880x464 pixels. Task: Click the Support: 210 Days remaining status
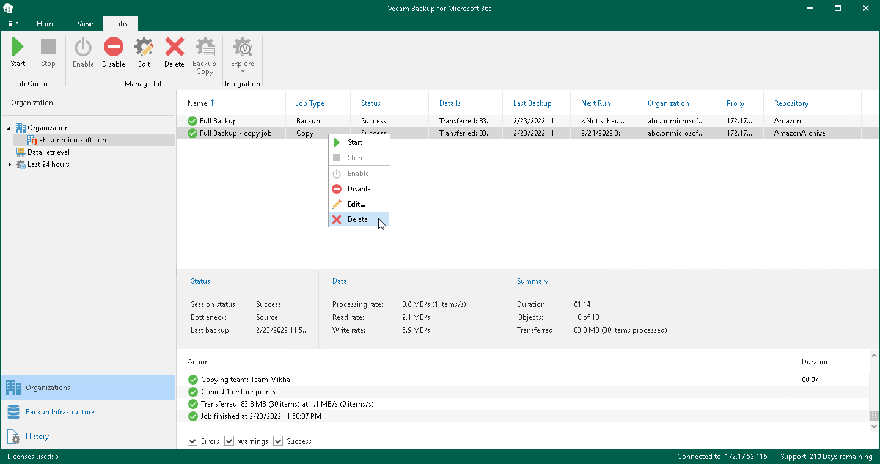pos(826,457)
